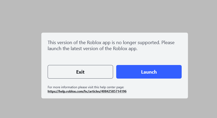Image resolution: width=217 pixels, height=118 pixels.
Task: Select Launch to update Roblox
Action: 149,72
